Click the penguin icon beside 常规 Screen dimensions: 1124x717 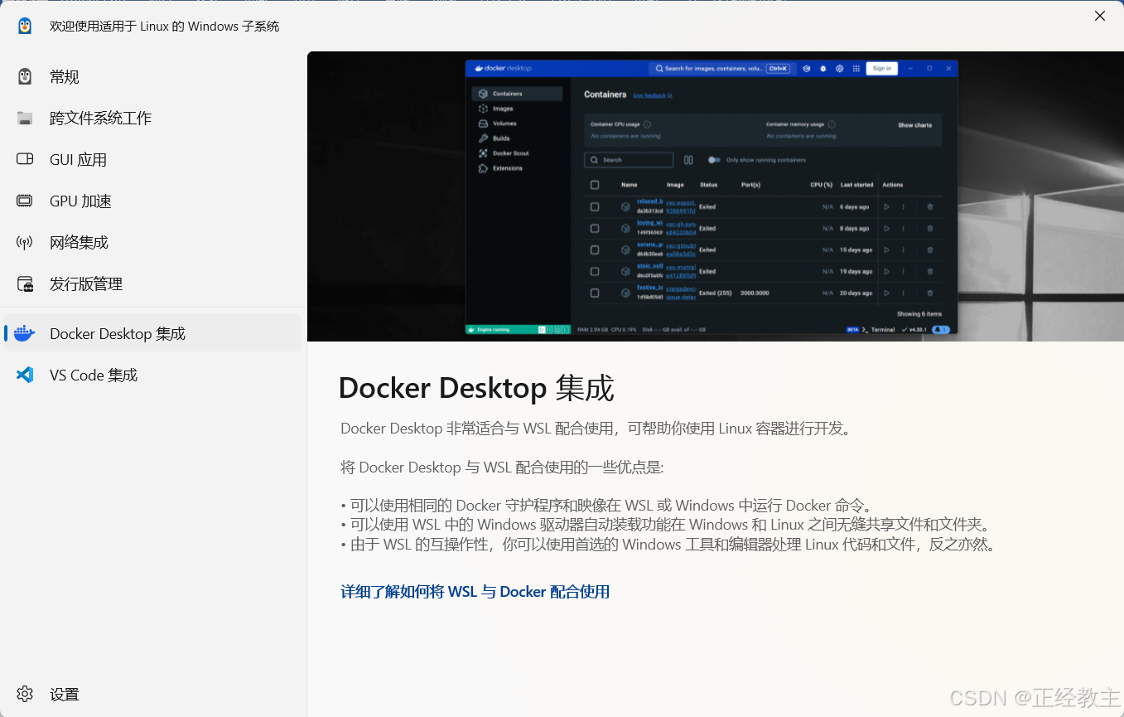point(25,76)
